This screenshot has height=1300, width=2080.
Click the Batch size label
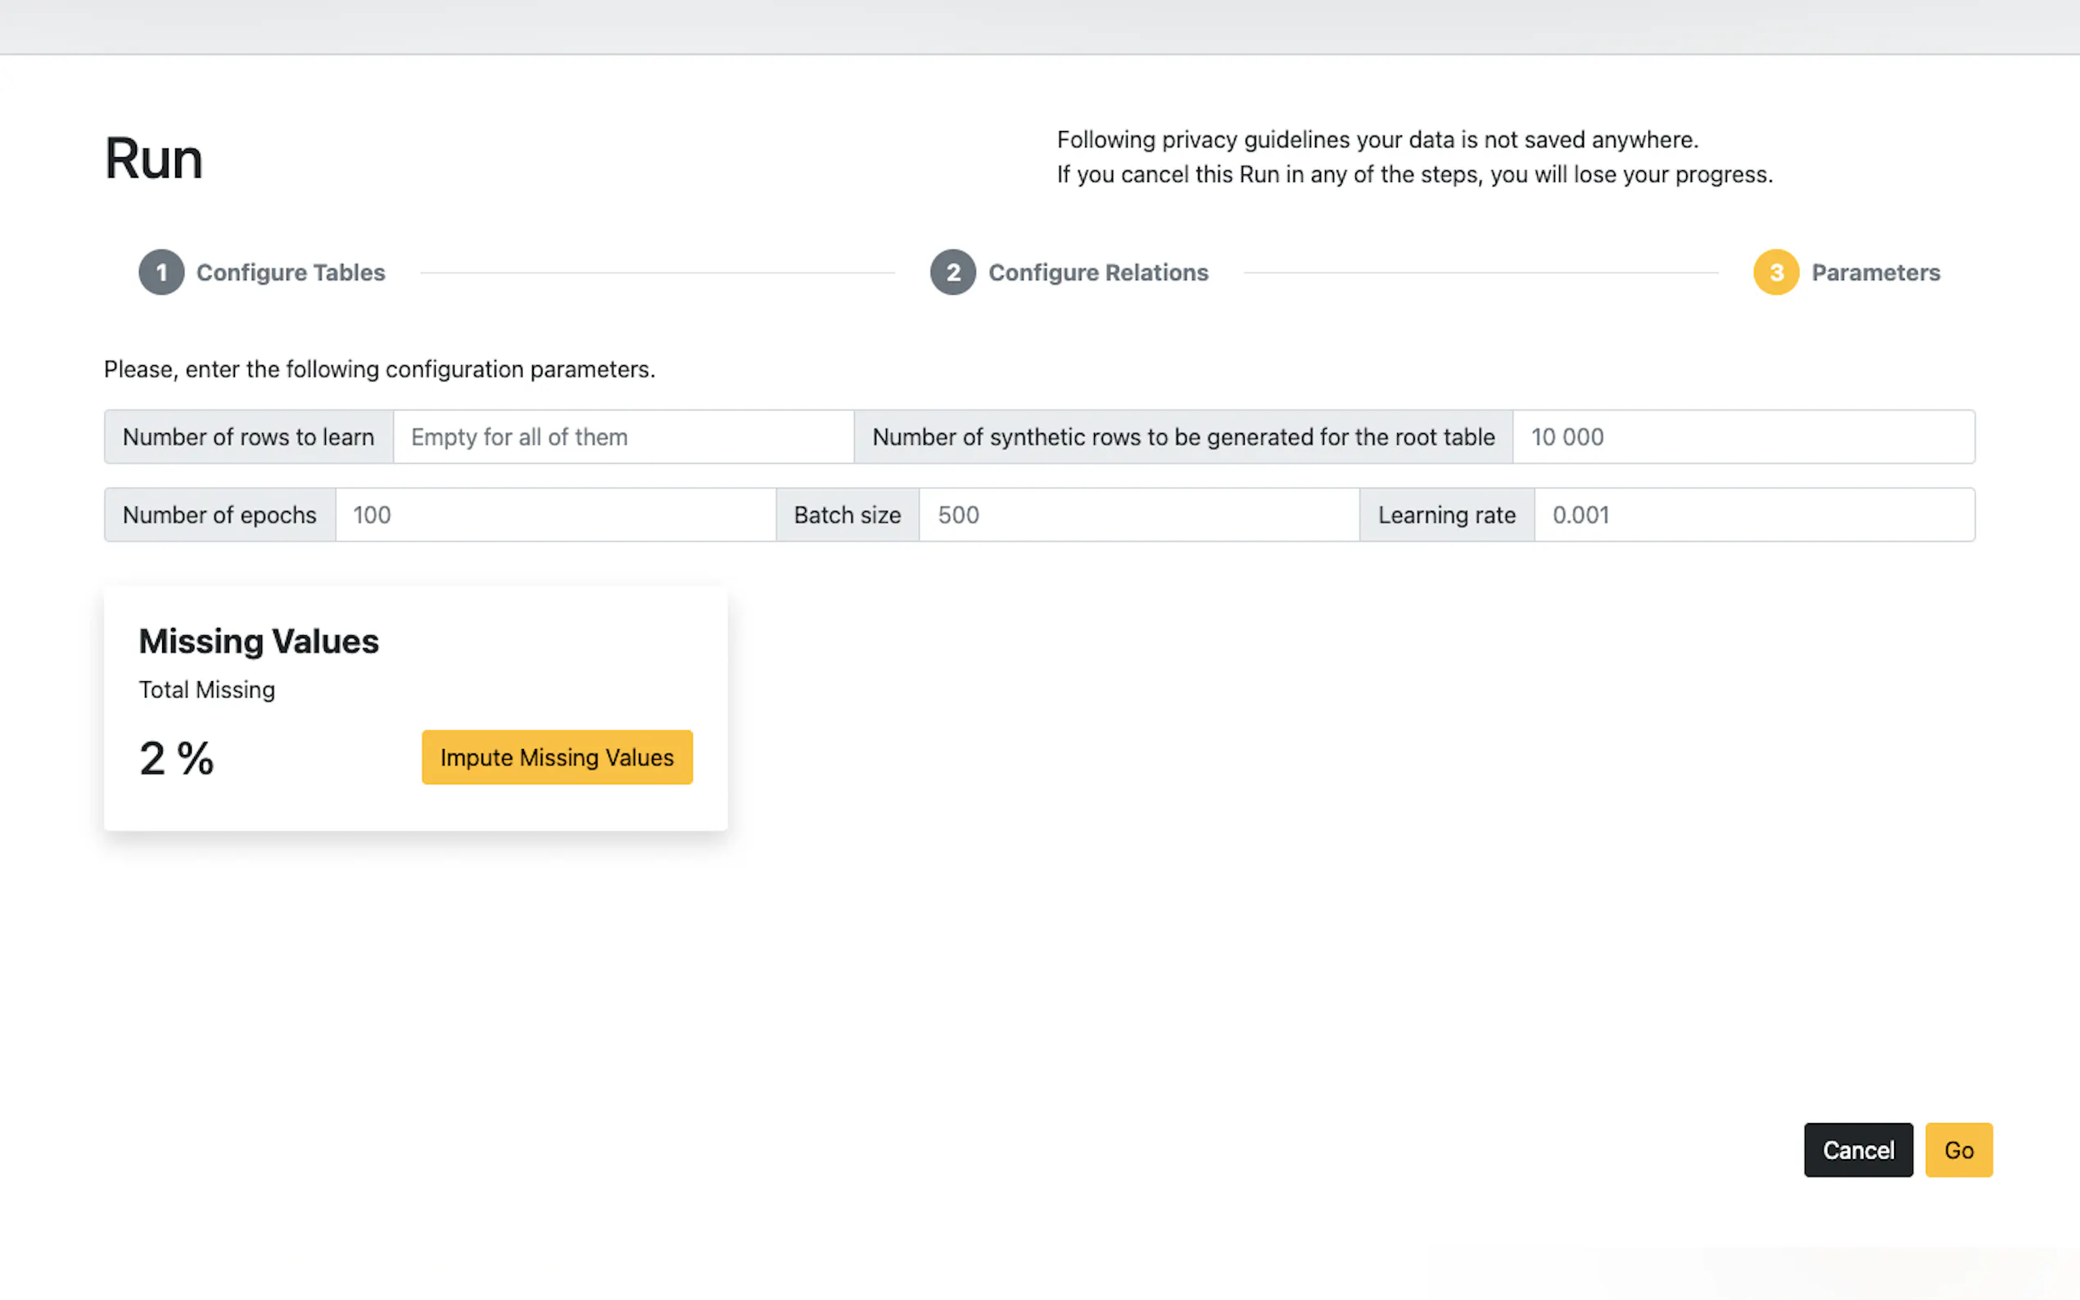coord(847,515)
